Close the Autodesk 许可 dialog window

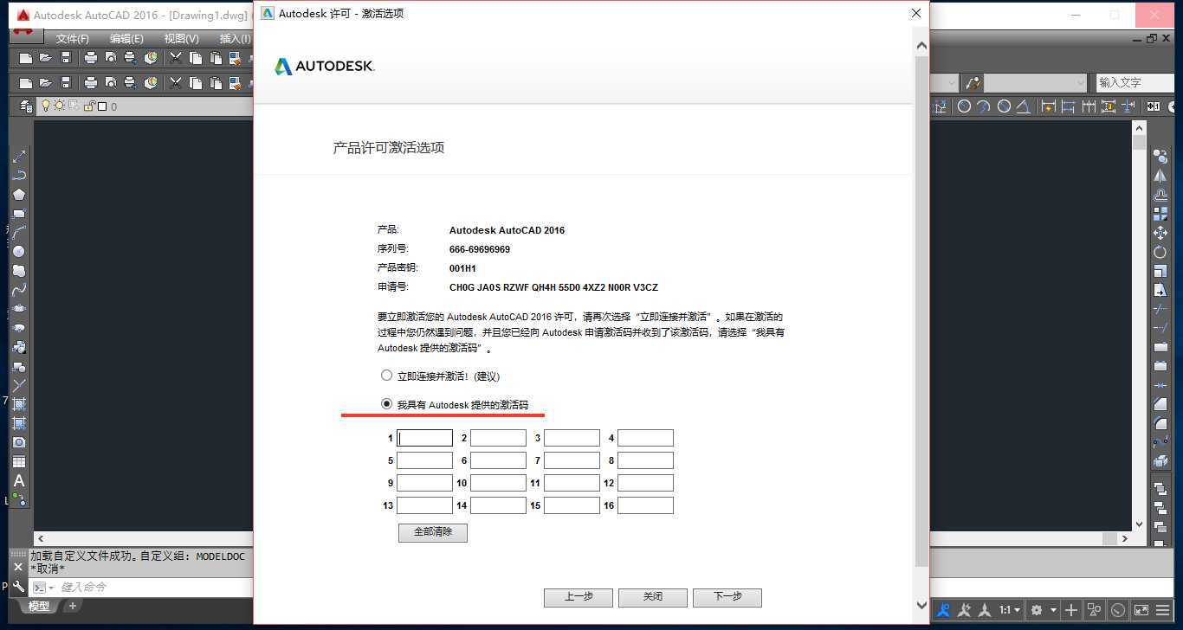tap(916, 13)
